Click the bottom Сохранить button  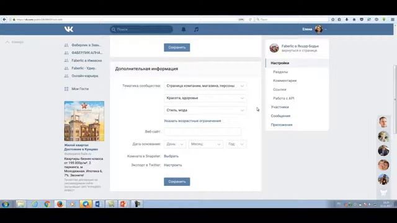(177, 181)
